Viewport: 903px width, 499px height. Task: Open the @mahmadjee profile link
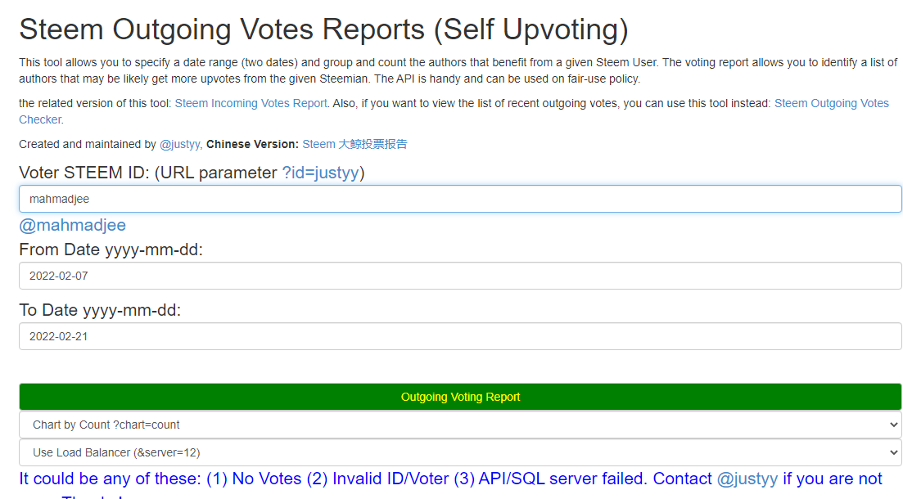tap(73, 225)
